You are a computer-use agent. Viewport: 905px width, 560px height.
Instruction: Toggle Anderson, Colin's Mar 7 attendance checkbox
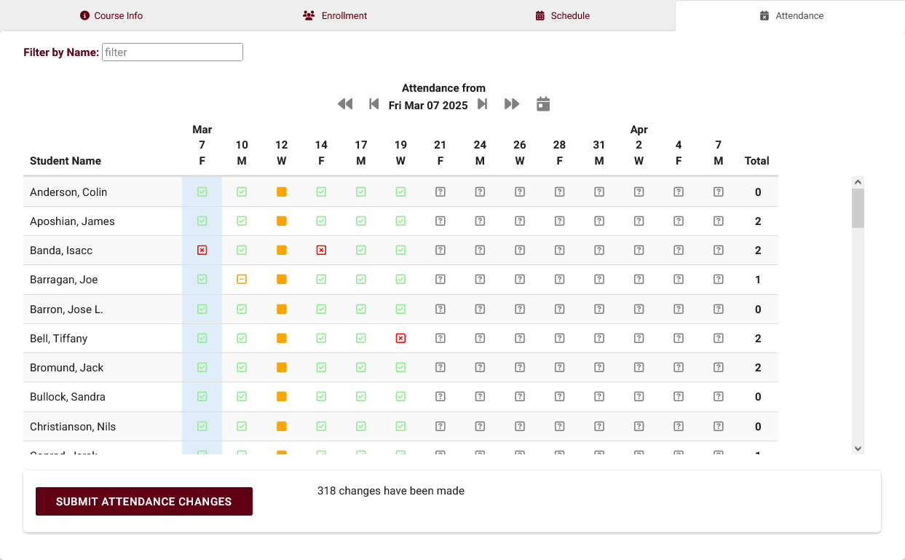coord(202,192)
